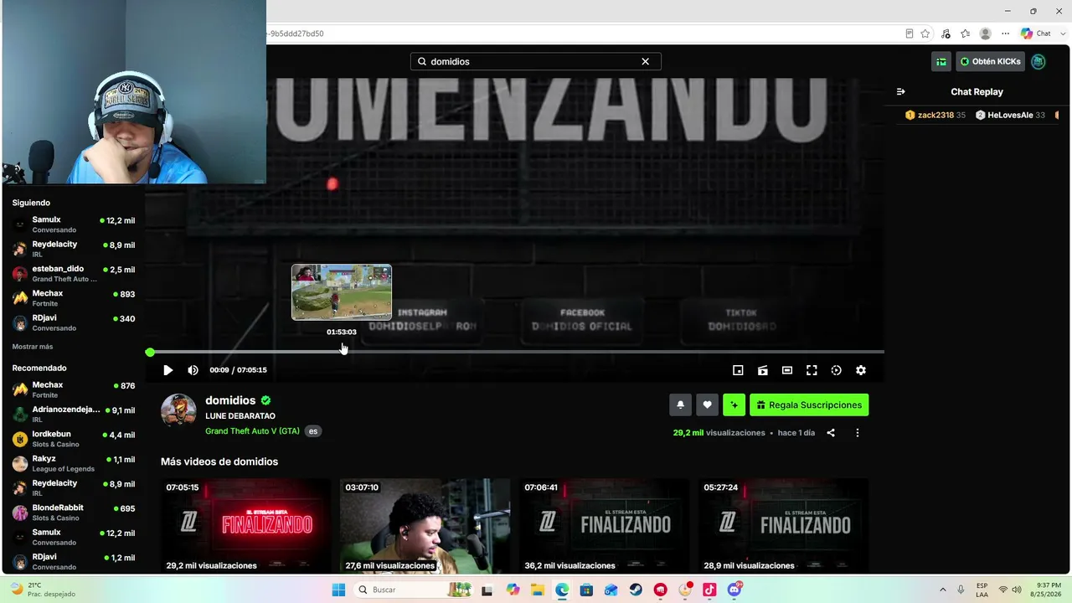1072x603 pixels.
Task: Open lordkebun recommended channel
Action: pos(74,438)
